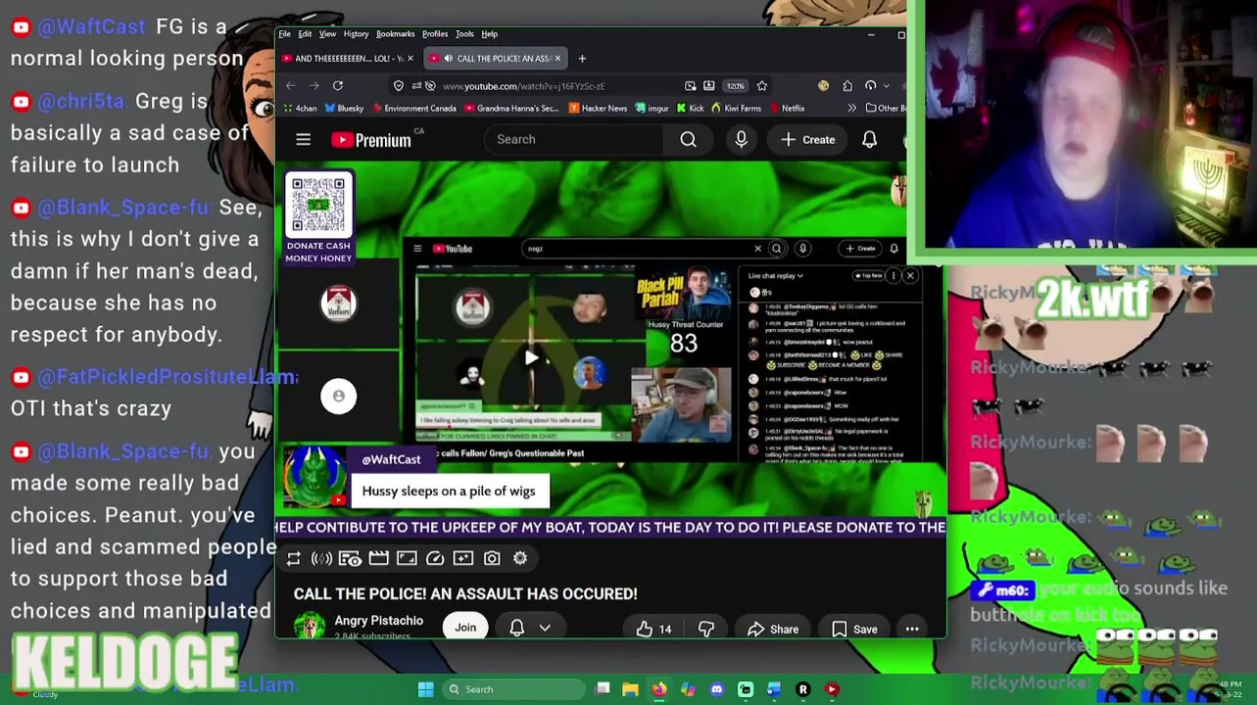Go to YouTube Premium home logo
This screenshot has height=705, width=1257.
point(371,140)
